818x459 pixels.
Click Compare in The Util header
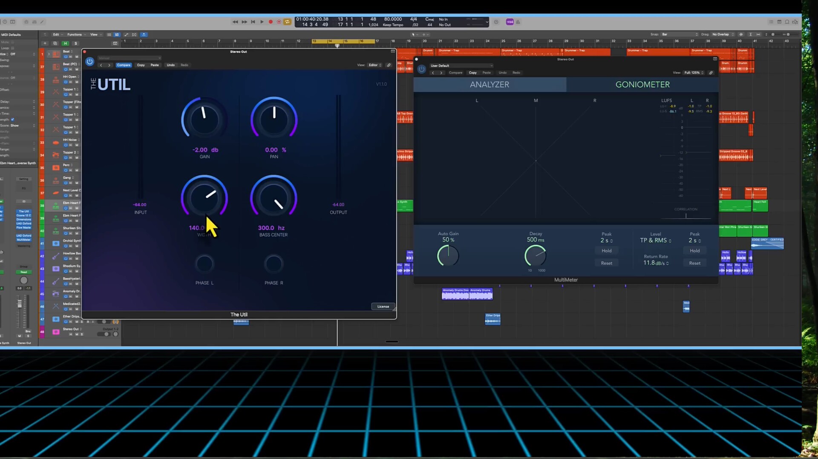coord(124,65)
